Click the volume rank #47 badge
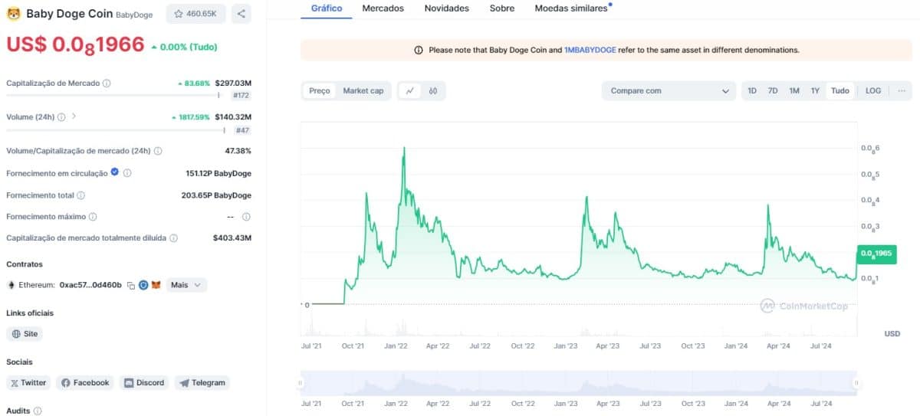Viewport: 920px width, 416px height. [242, 130]
